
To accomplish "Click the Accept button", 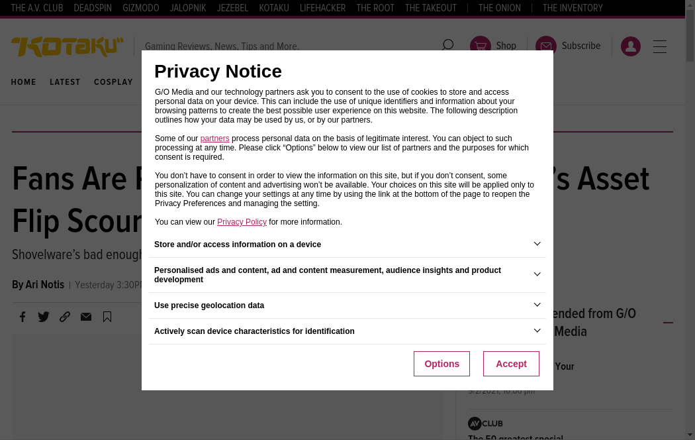I will tap(511, 364).
